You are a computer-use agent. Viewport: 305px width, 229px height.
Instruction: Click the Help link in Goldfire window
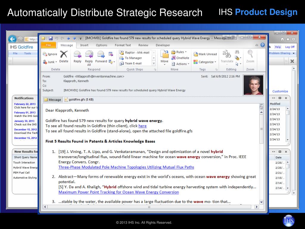[x=278, y=47]
